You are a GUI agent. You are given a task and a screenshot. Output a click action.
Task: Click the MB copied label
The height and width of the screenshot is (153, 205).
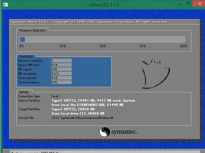[25, 69]
